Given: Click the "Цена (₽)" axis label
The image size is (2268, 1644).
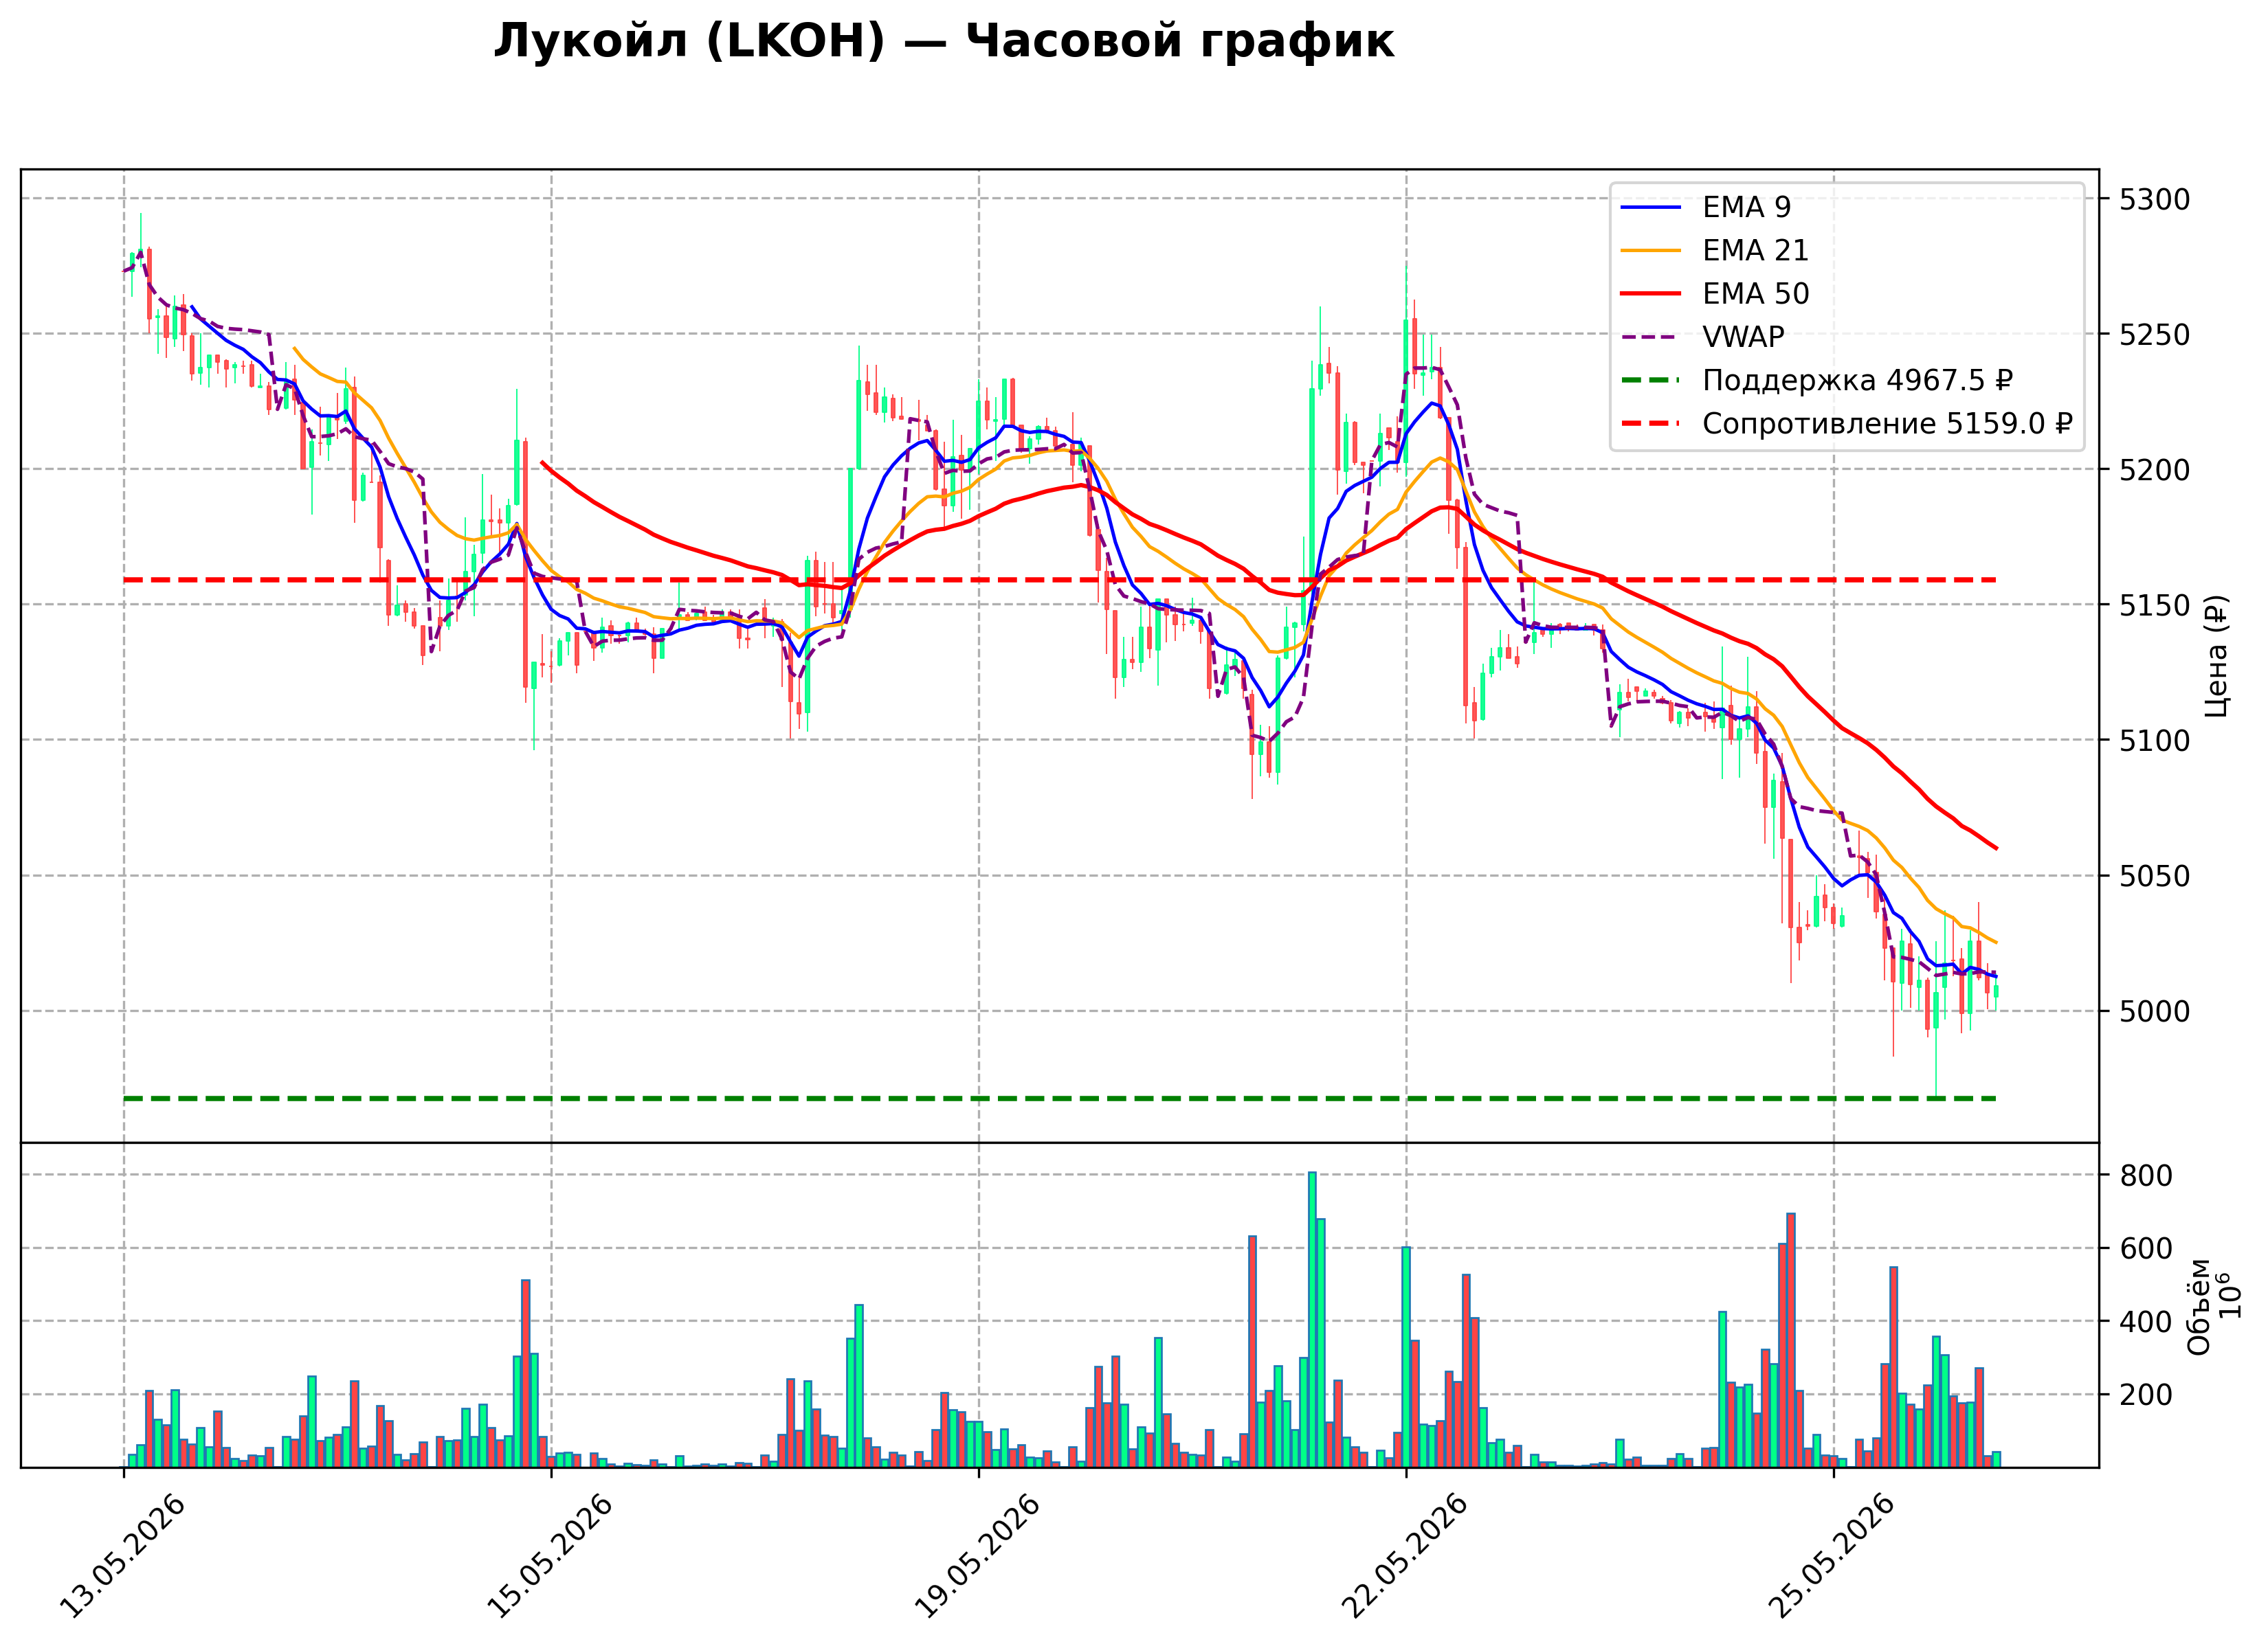Looking at the screenshot, I should pos(2218,655).
